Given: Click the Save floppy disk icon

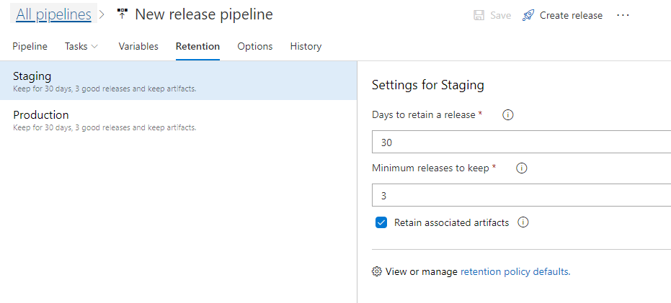Looking at the screenshot, I should click(479, 15).
